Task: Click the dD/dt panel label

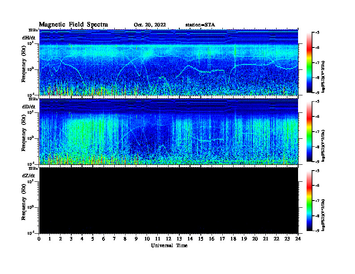Action: coord(29,107)
